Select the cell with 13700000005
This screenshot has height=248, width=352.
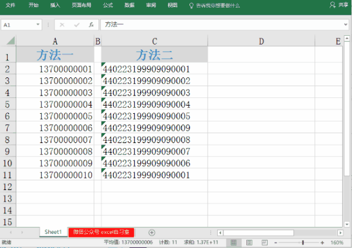coord(55,115)
